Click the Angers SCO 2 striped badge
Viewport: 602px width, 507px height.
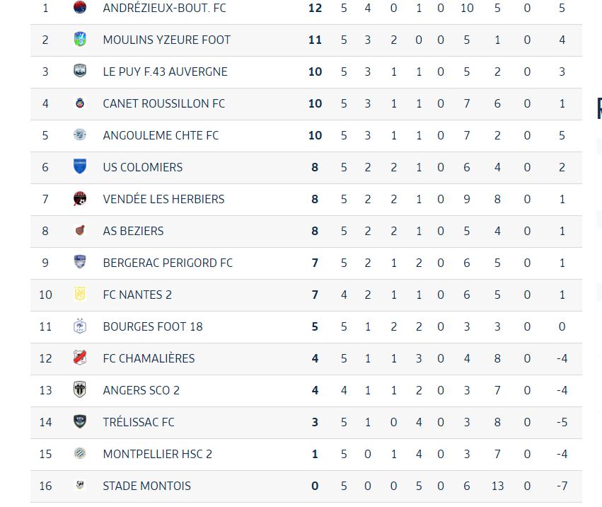80,389
